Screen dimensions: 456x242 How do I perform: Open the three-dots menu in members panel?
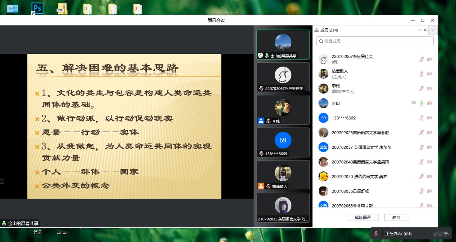[x=420, y=30]
